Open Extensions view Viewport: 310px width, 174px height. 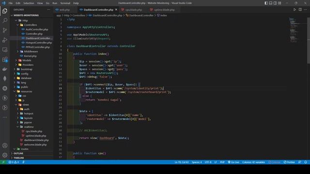tap(5, 59)
